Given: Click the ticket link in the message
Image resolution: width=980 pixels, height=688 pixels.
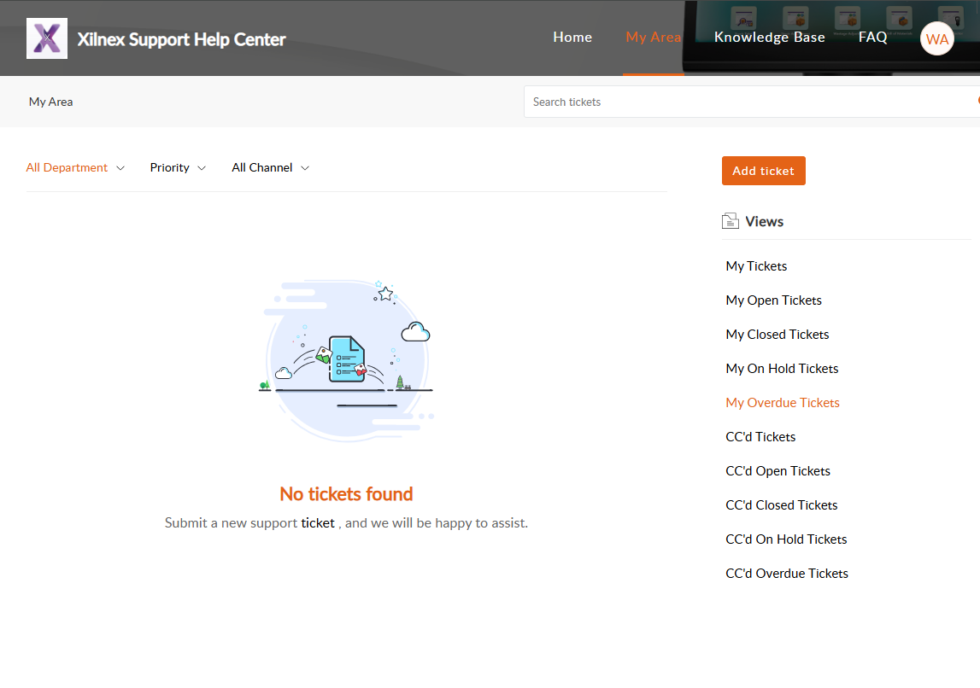Looking at the screenshot, I should [x=318, y=522].
